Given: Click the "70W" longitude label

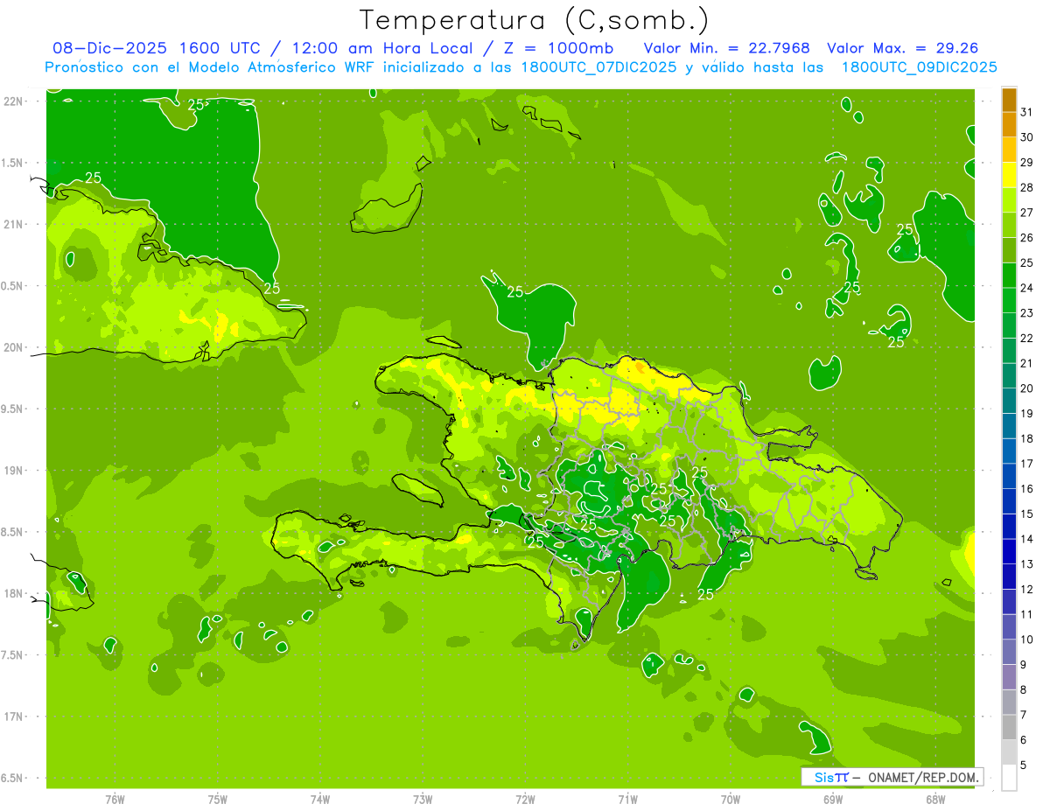Looking at the screenshot, I should click(x=731, y=800).
